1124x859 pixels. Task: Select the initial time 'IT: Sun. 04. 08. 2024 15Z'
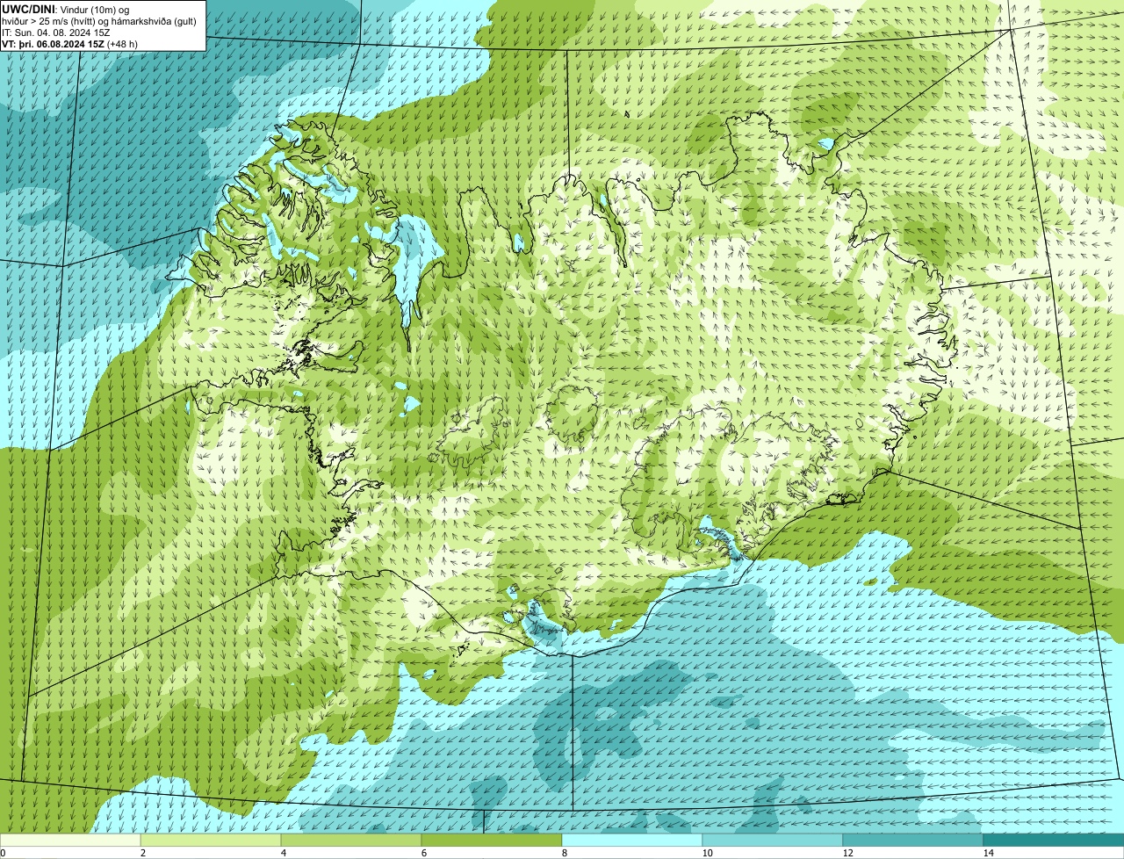56,32
